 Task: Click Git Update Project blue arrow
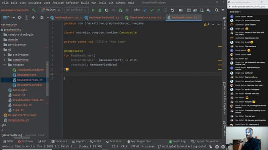tap(145, 10)
